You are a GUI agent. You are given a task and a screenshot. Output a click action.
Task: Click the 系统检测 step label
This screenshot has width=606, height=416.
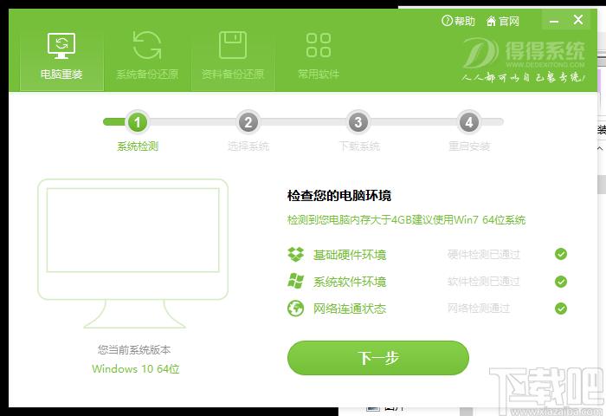(138, 146)
